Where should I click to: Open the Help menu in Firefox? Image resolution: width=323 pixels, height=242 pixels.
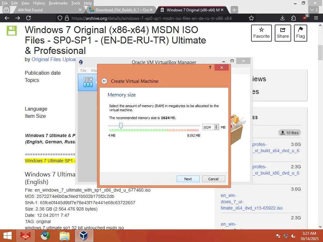(88, 3)
